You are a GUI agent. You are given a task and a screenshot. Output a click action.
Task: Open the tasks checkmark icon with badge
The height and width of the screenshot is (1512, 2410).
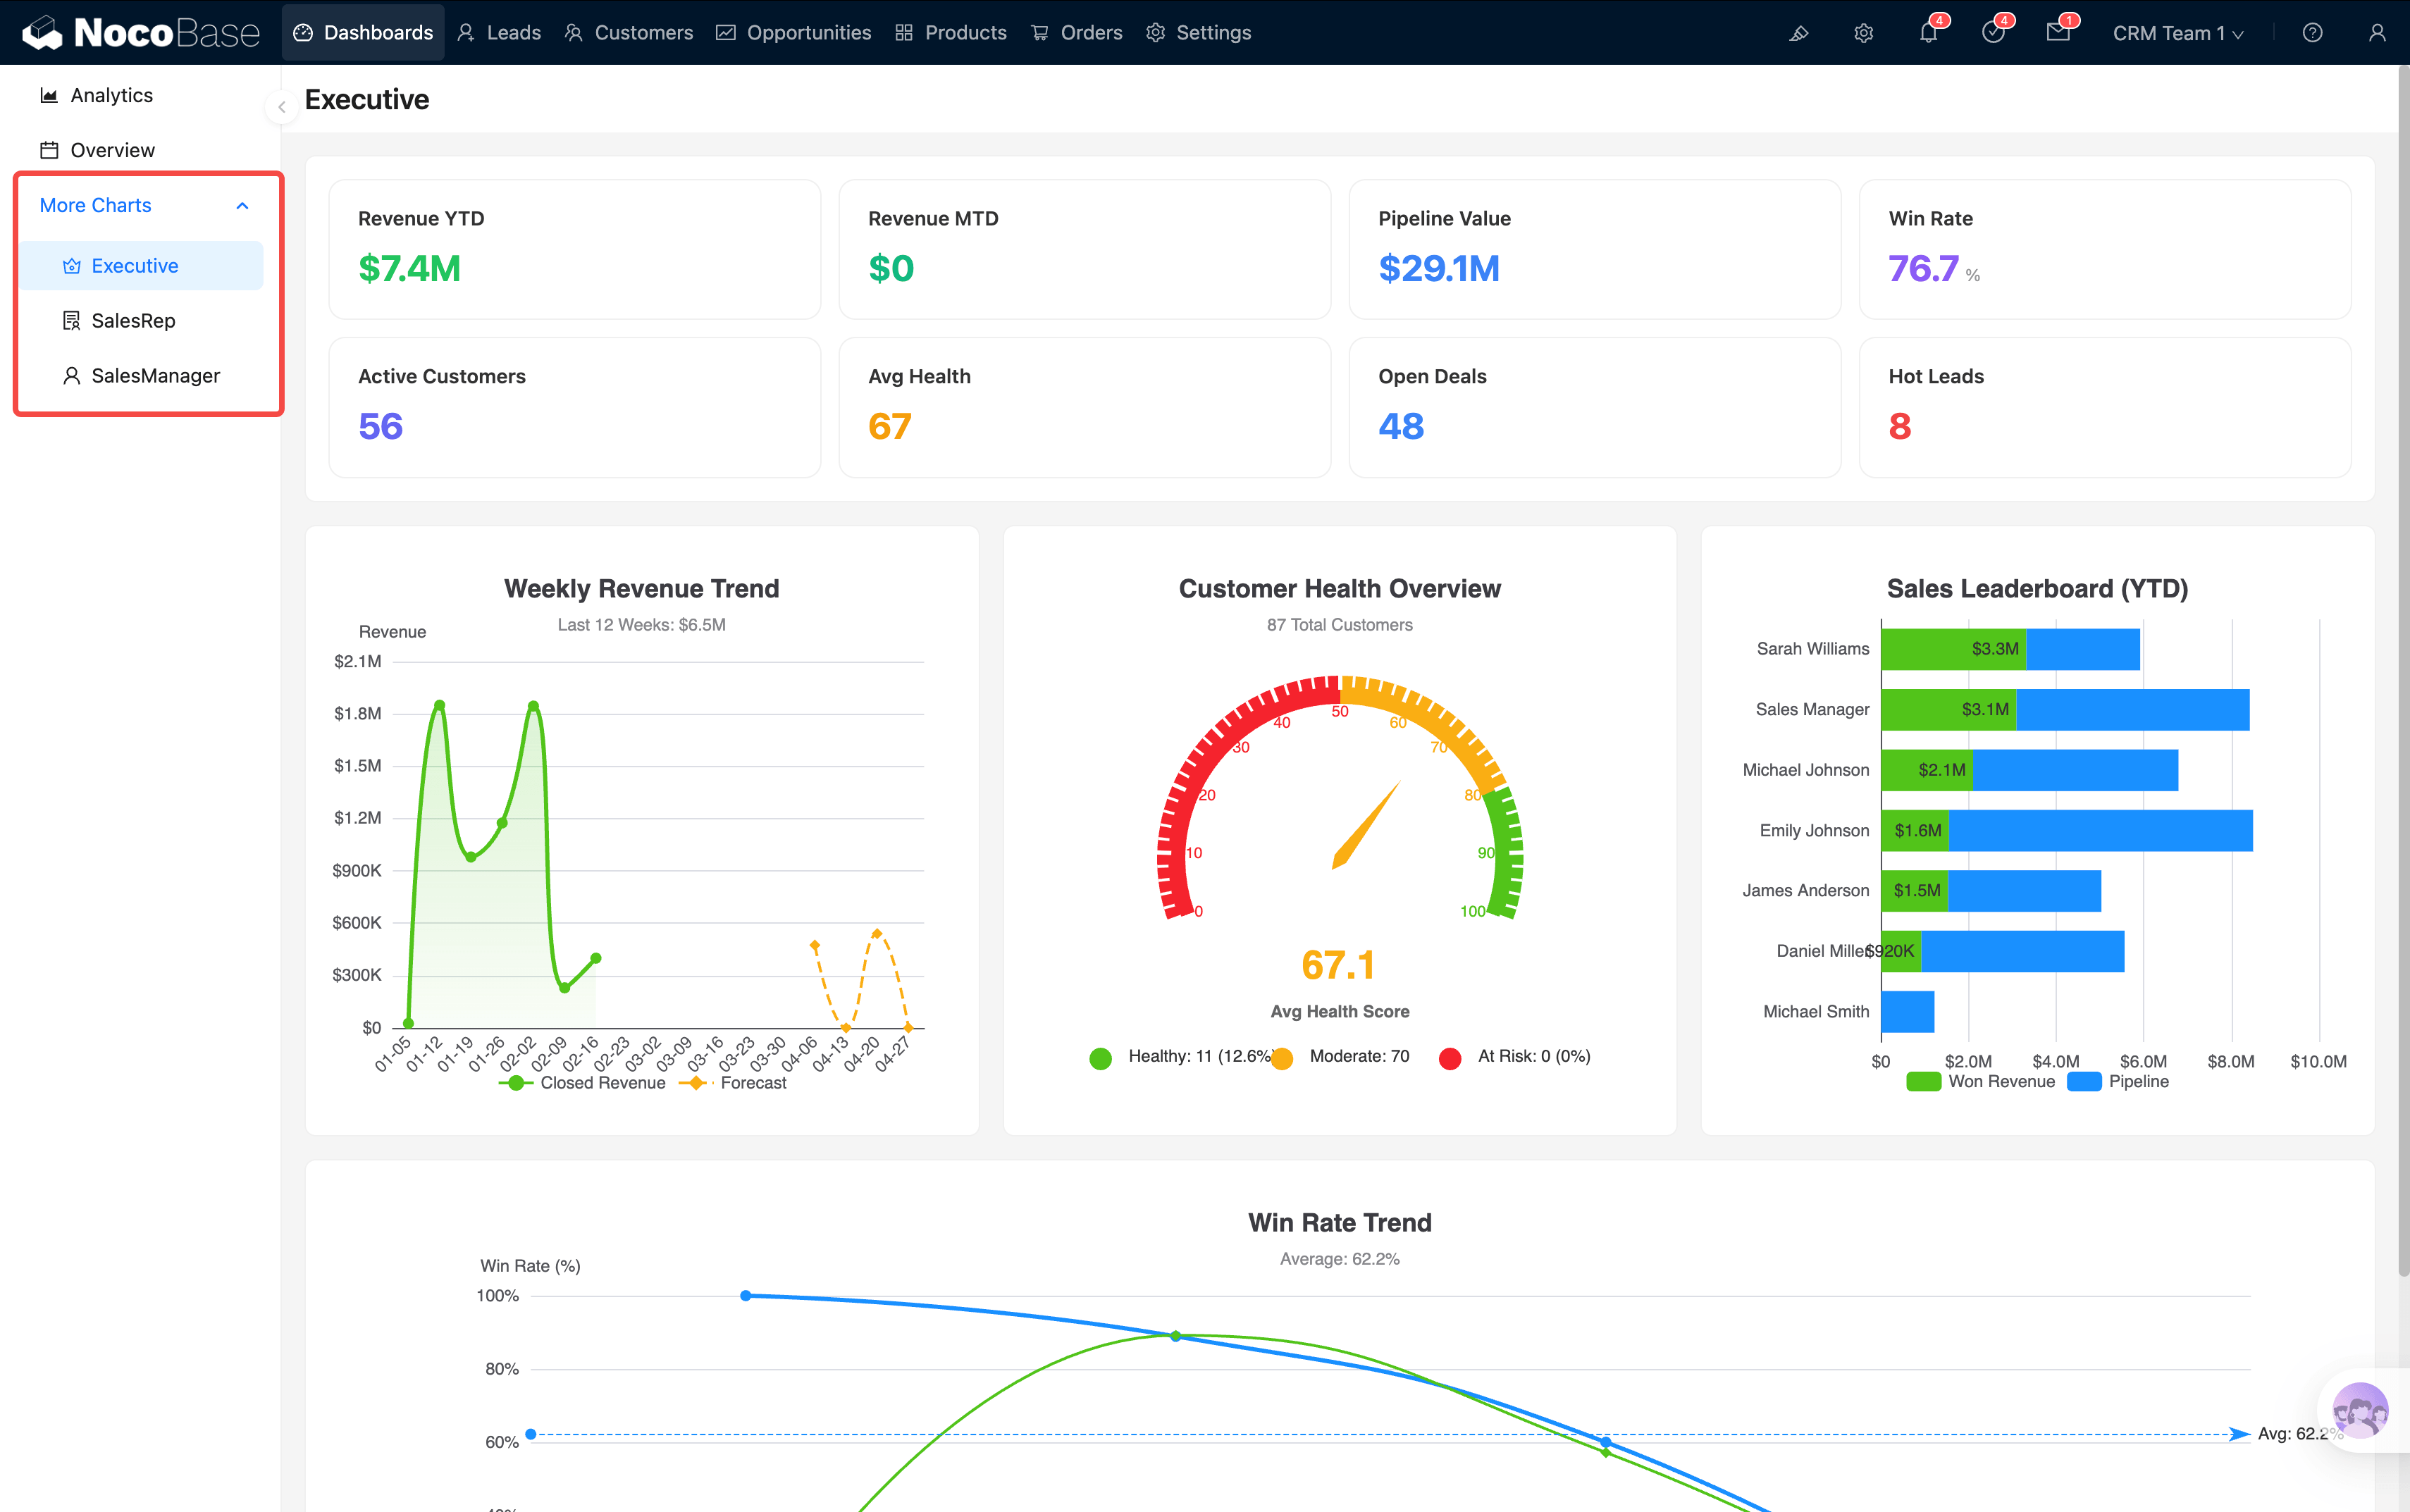point(1992,33)
